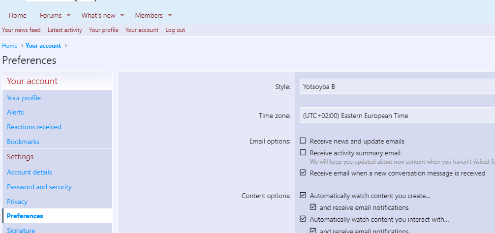Log out of the forum
Image resolution: width=495 pixels, height=233 pixels.
pyautogui.click(x=175, y=30)
